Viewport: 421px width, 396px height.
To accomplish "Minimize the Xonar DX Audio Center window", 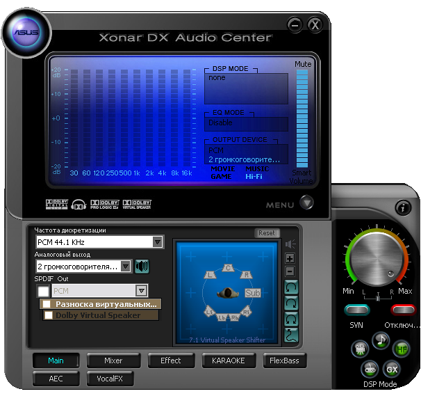I will click(x=295, y=25).
